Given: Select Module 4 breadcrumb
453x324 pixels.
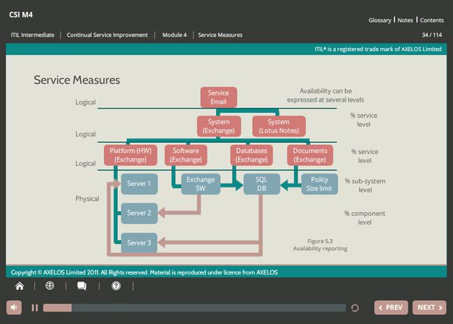Looking at the screenshot, I should tap(174, 35).
